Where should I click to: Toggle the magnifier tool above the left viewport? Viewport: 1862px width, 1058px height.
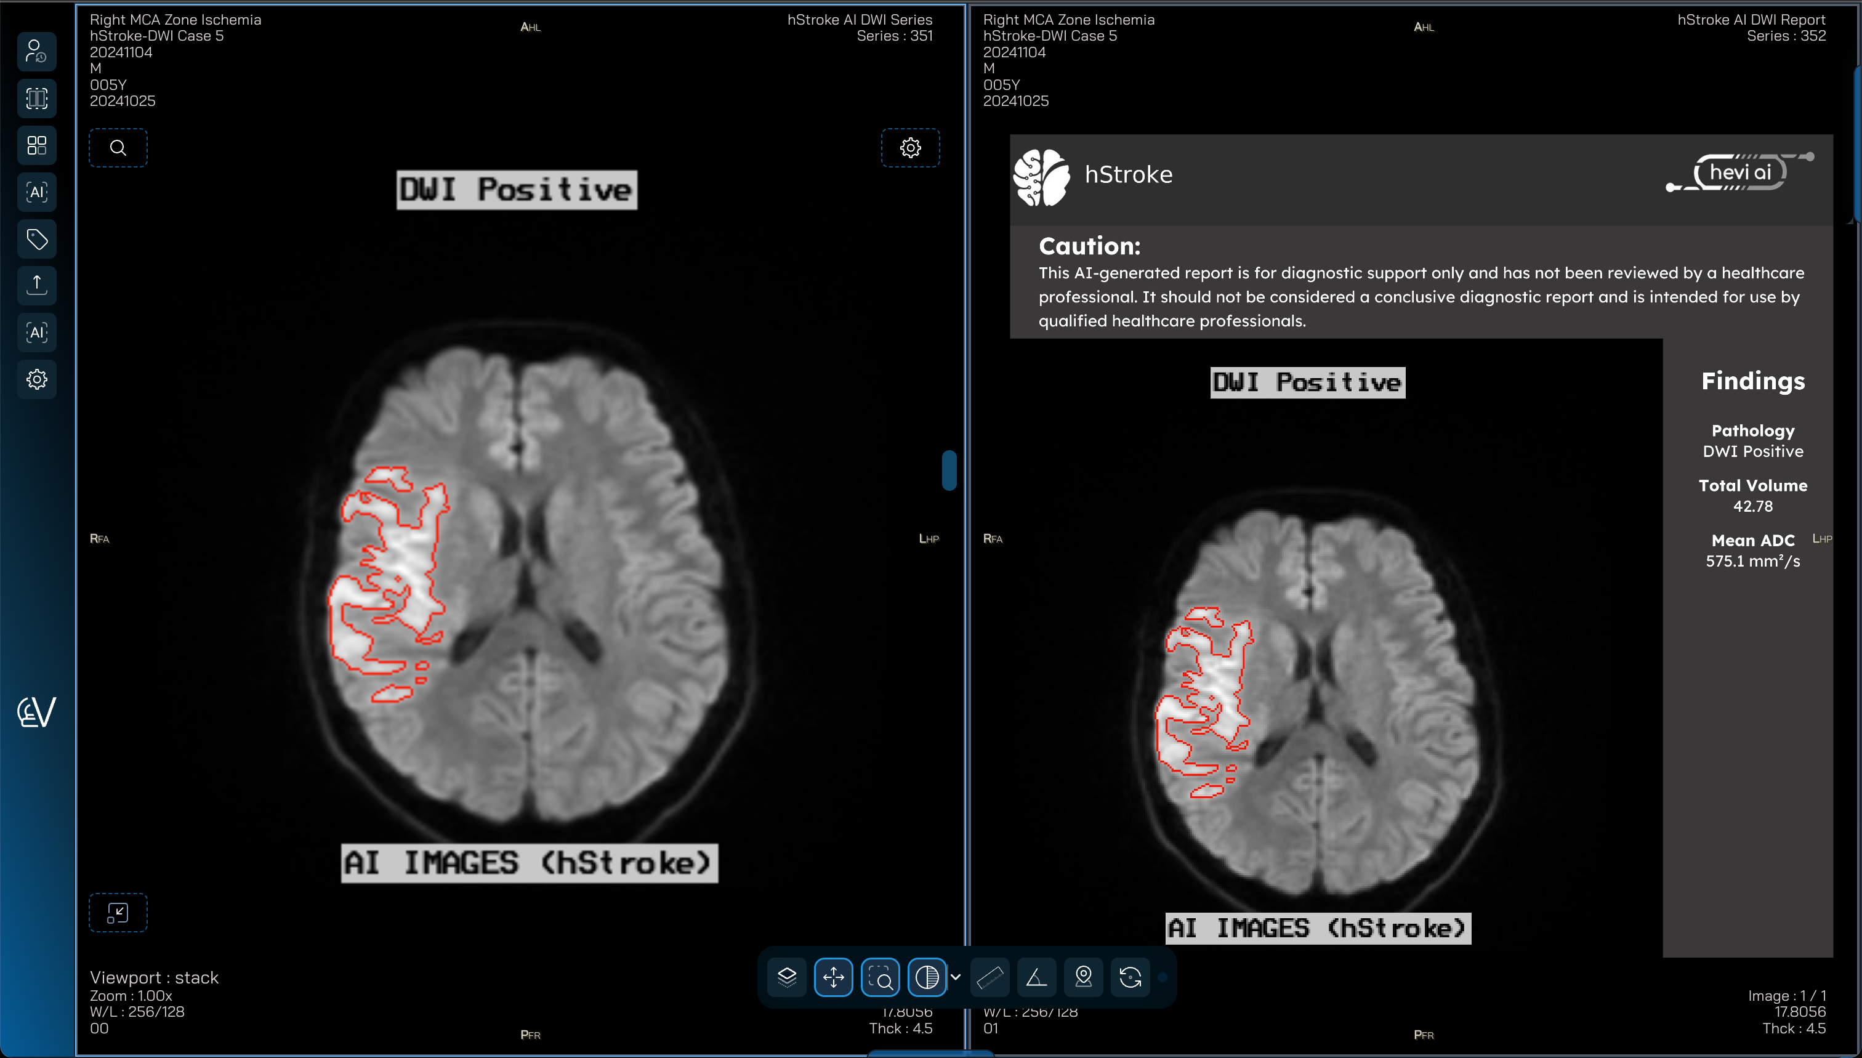click(x=118, y=148)
